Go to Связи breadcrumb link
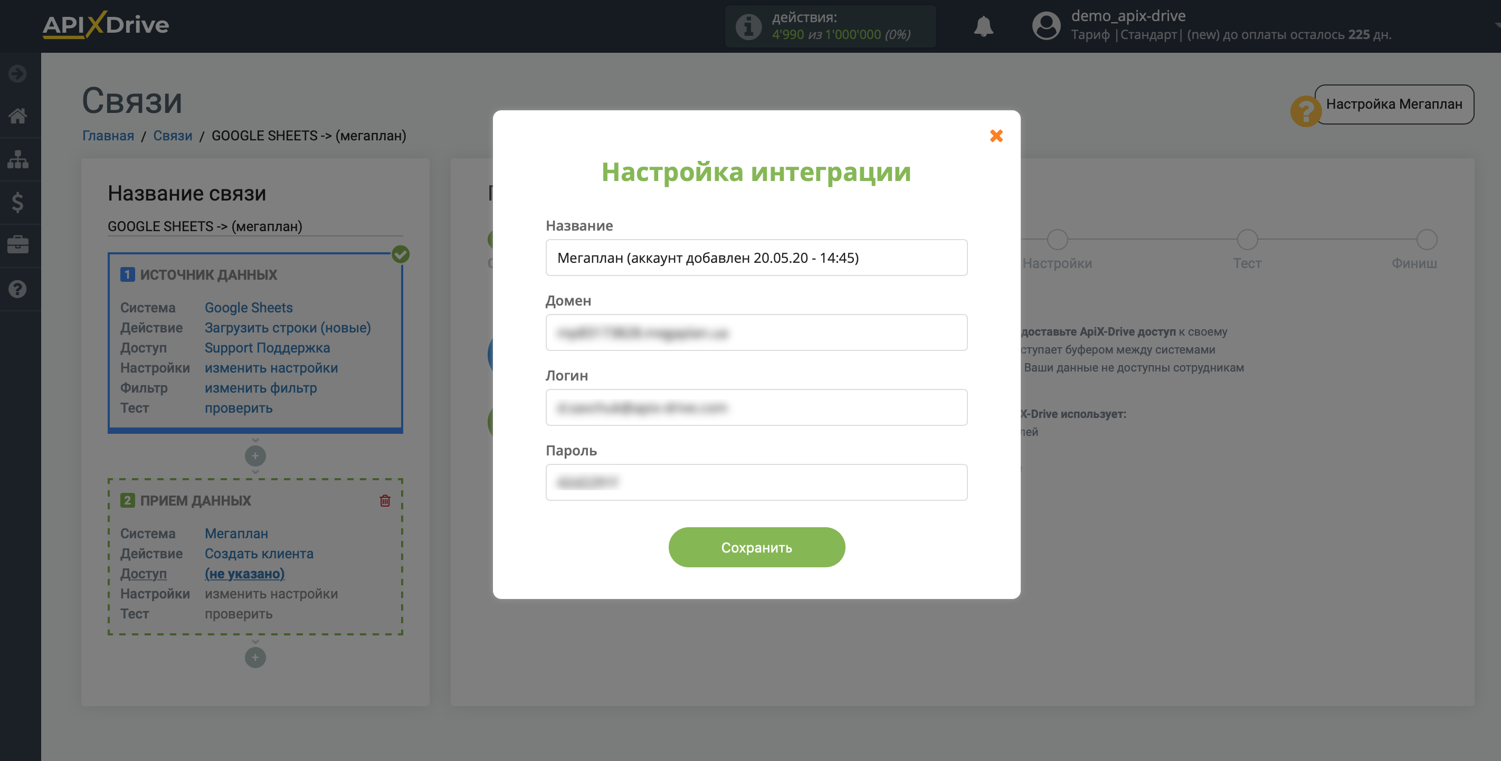 [173, 136]
